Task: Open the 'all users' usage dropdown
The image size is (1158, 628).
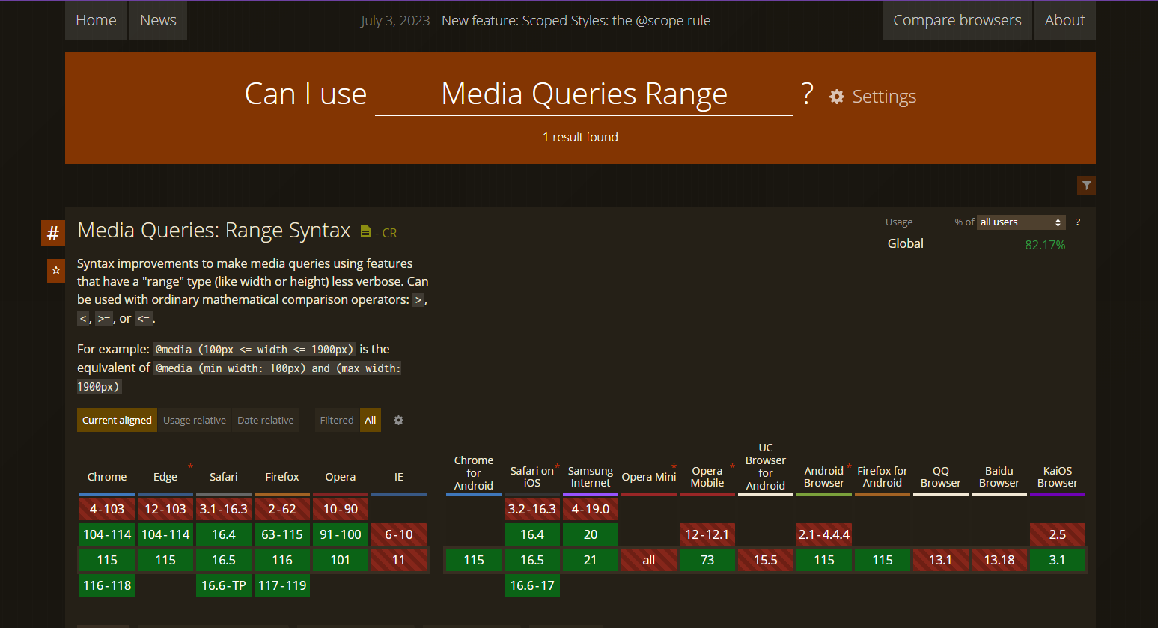Action: tap(1021, 222)
